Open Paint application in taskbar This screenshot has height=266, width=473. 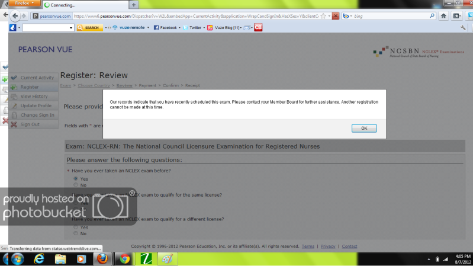point(168,259)
